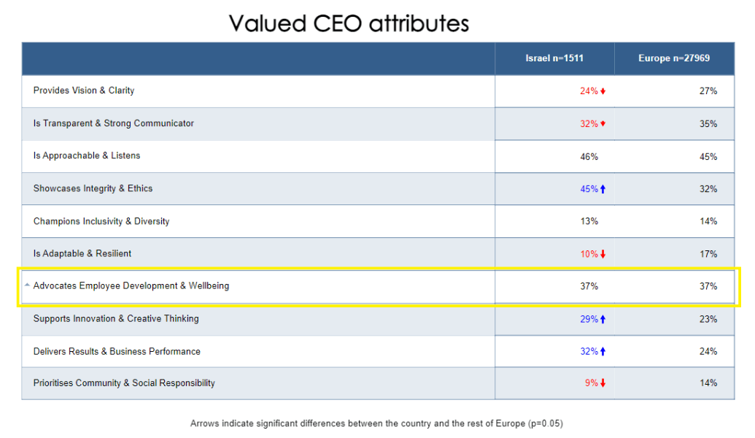755x438 pixels.
Task: Collapse the Advocates Employee Development row triangle
Action: 27,285
